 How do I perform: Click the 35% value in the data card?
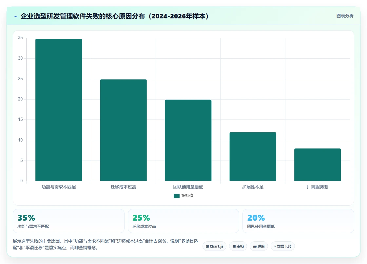[x=26, y=218]
